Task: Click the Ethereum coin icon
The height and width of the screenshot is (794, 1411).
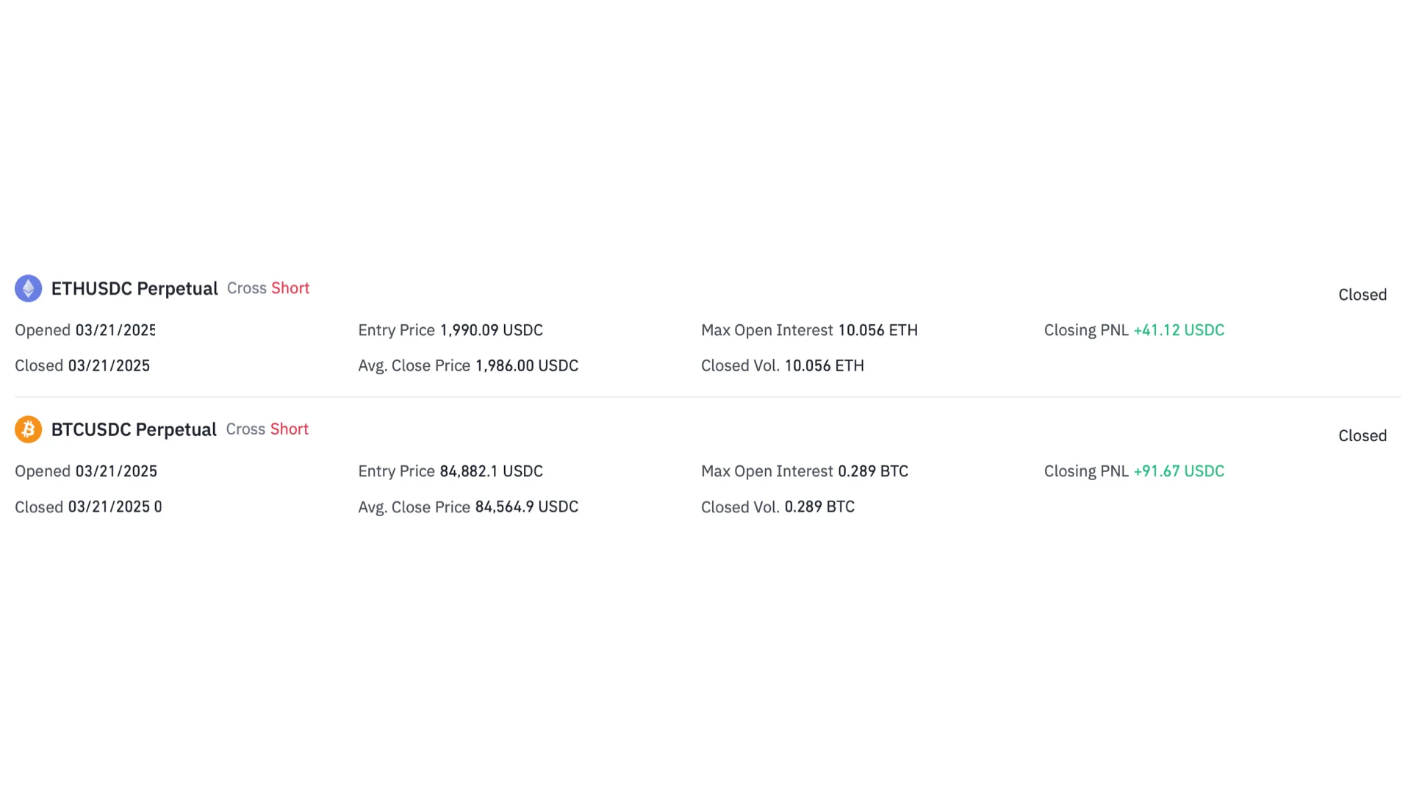Action: (28, 288)
